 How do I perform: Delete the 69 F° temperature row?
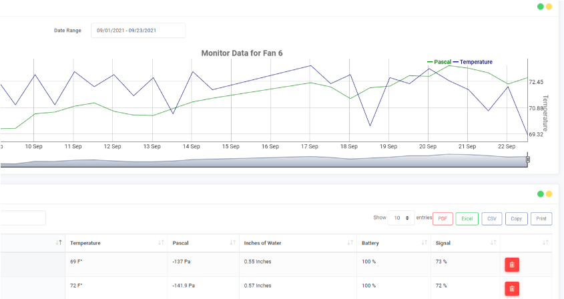(x=512, y=264)
